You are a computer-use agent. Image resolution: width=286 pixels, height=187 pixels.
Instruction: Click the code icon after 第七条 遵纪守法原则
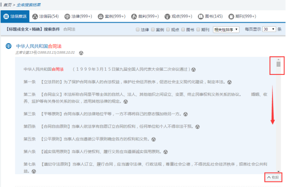coord(34,172)
